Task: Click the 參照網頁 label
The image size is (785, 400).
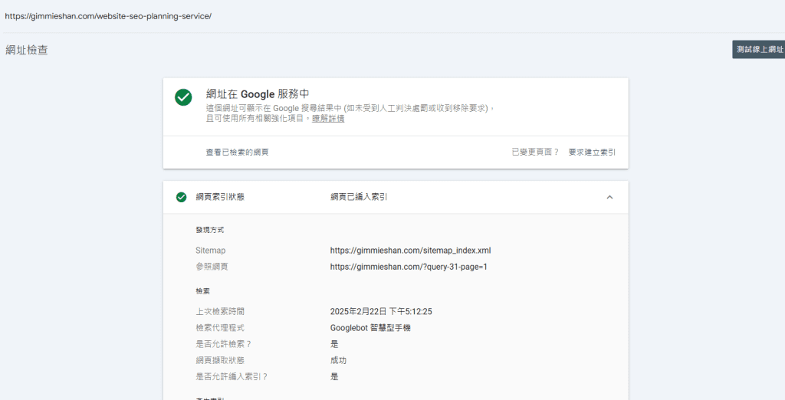Action: [x=212, y=267]
